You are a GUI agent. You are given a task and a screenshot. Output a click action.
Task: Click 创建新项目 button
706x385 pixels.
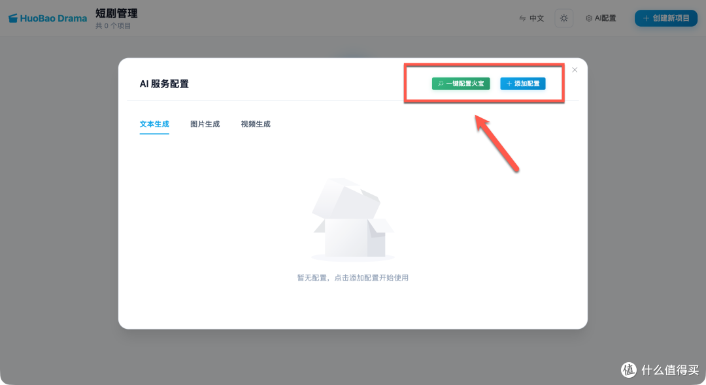pos(666,18)
